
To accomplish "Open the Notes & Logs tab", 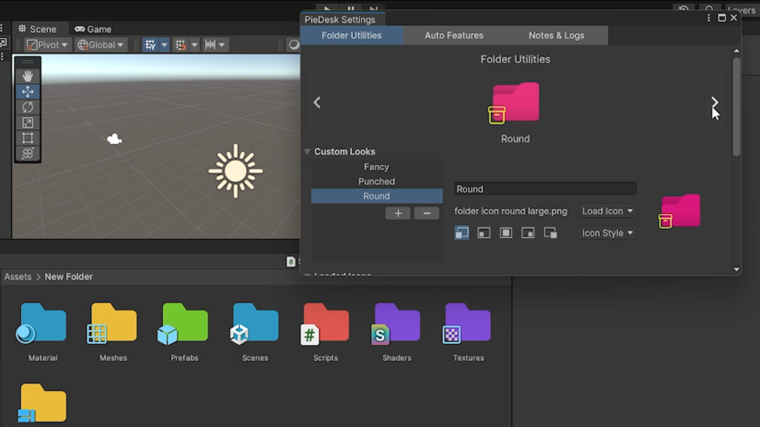I will tap(557, 35).
